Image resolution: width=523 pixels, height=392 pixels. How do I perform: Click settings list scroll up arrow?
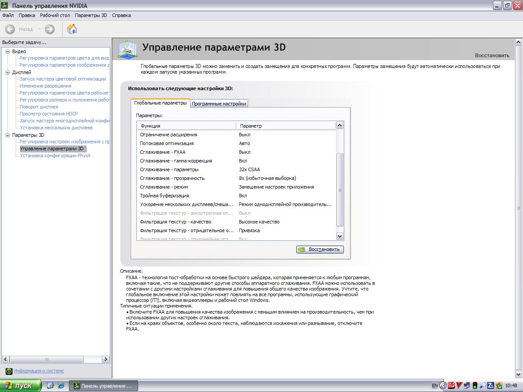(340, 125)
